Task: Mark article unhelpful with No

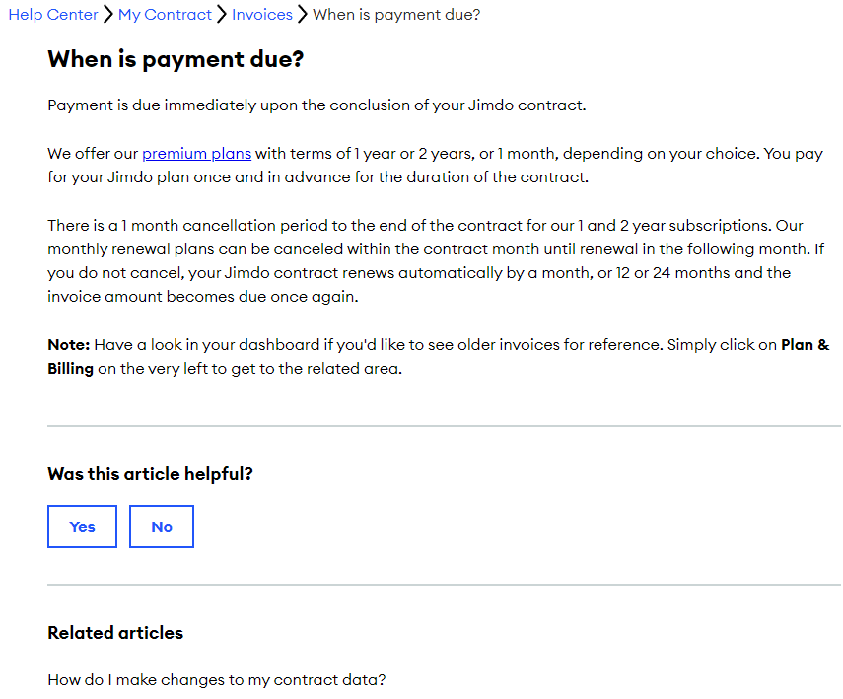Action: click(x=162, y=526)
